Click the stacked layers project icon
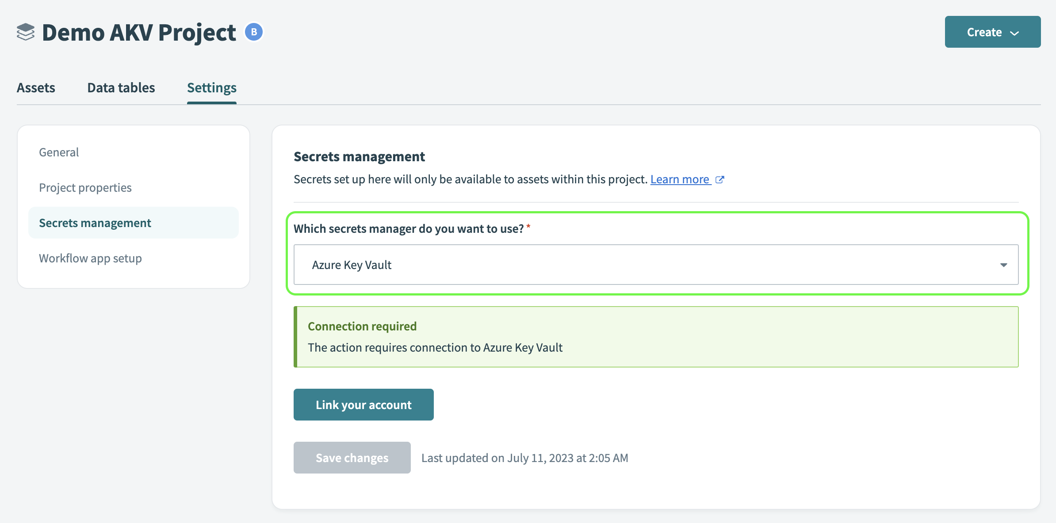 25,32
